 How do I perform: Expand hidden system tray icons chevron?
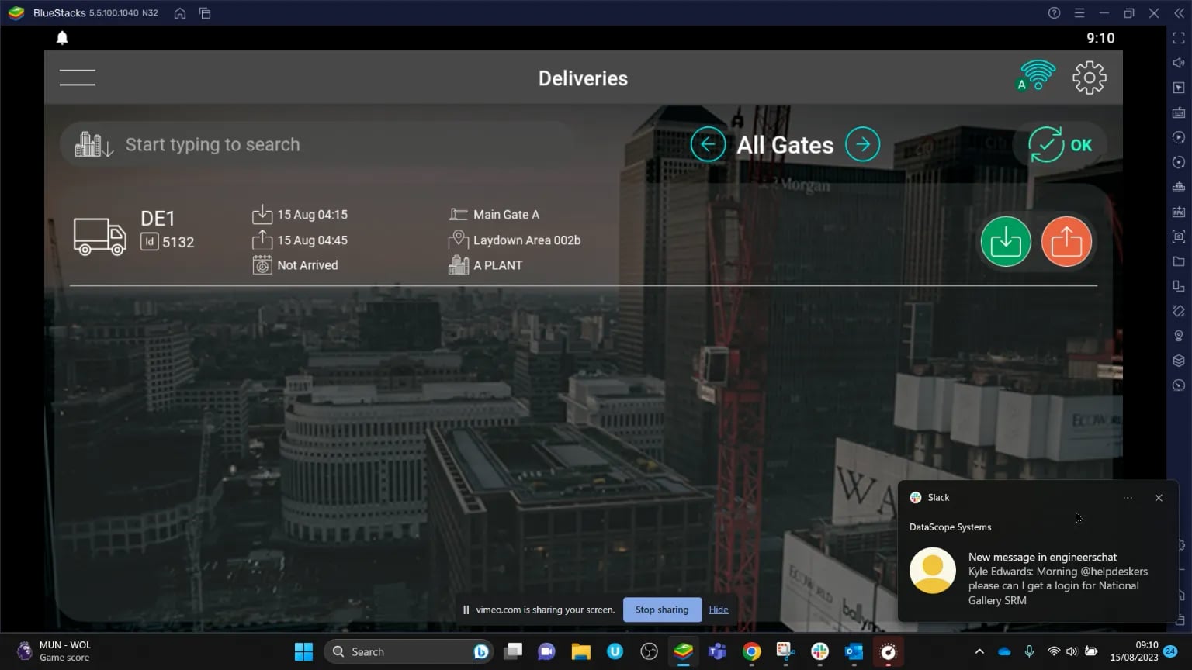pos(979,652)
